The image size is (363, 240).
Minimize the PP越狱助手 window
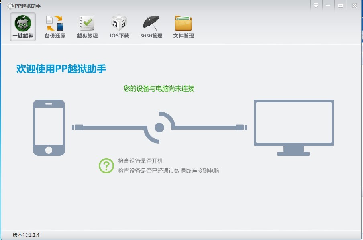pyautogui.click(x=328, y=6)
